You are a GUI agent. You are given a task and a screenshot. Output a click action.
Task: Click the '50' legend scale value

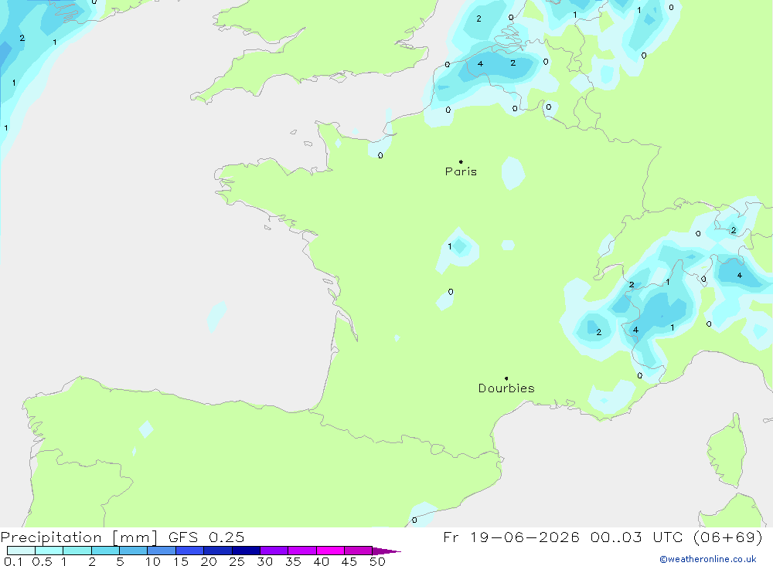pos(377,561)
